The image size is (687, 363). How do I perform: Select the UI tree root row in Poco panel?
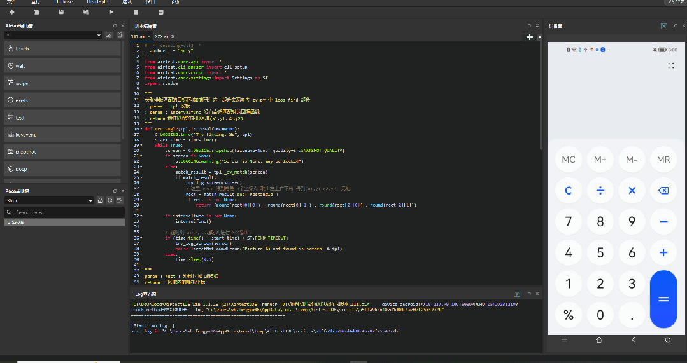[x=64, y=222]
